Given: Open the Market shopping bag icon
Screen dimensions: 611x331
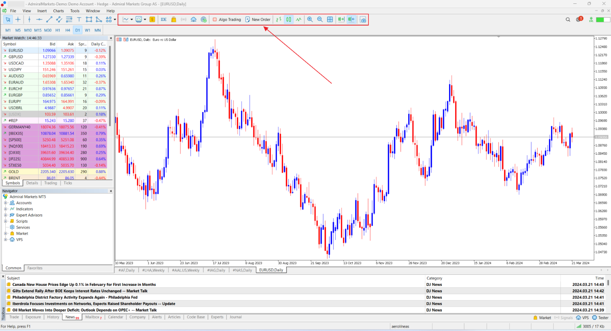Looking at the screenshot, I should (x=174, y=19).
